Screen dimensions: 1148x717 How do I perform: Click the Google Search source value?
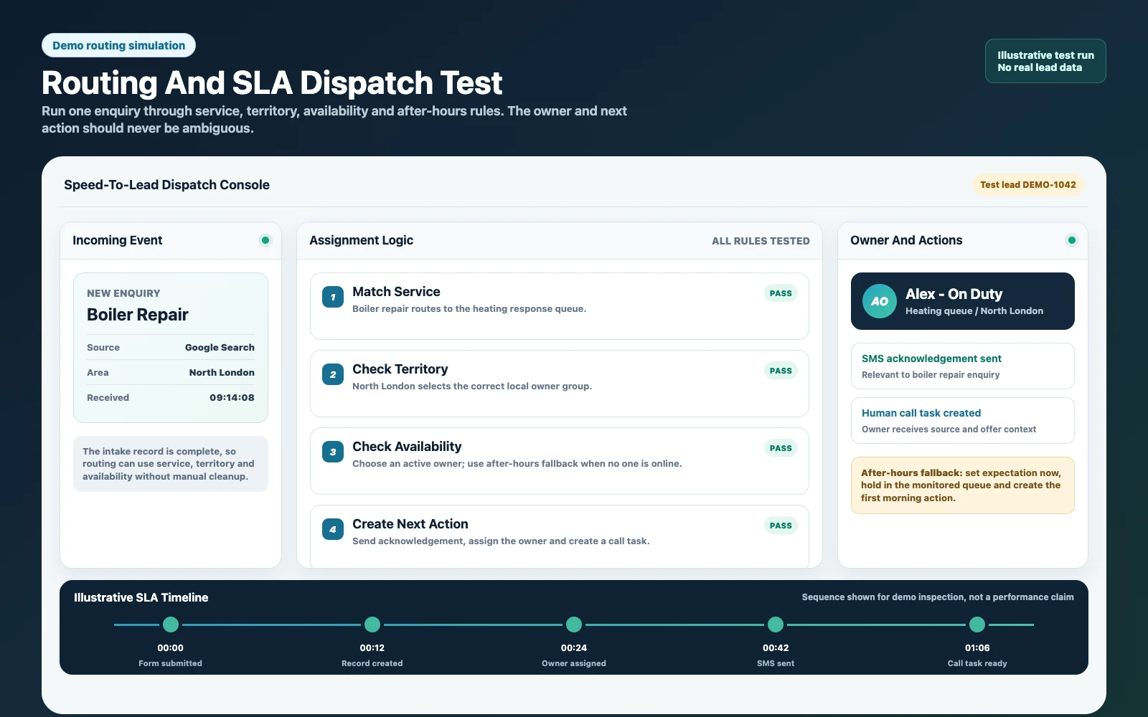coord(220,347)
